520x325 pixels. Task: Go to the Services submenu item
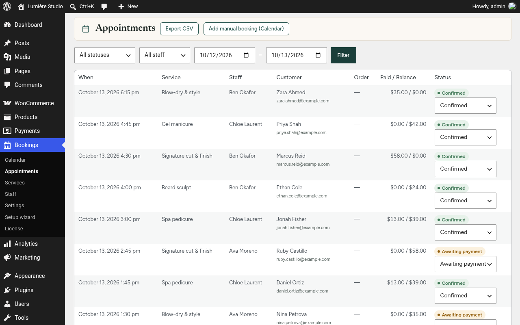(15, 183)
